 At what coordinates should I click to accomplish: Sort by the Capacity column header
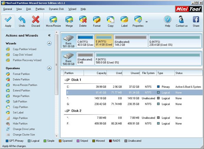95,73
